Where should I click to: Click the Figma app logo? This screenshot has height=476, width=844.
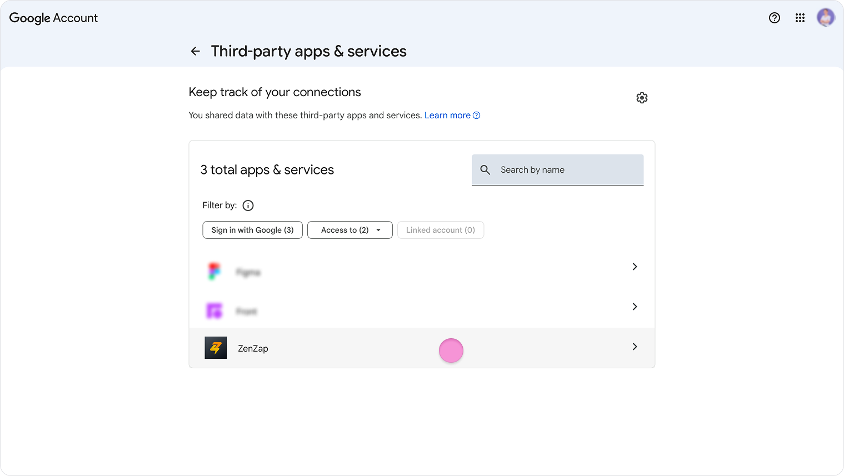214,271
